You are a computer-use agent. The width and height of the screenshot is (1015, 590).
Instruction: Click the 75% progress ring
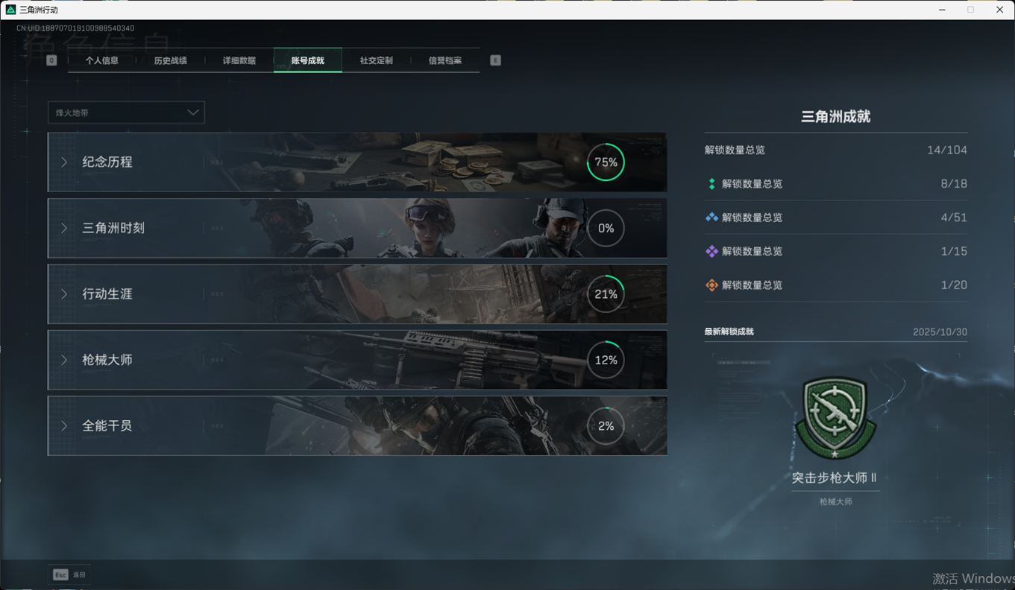[606, 162]
